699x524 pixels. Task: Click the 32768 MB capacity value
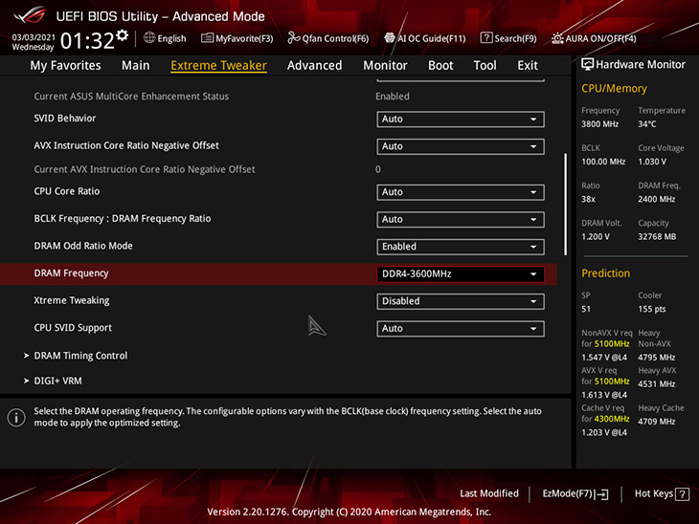tap(657, 237)
